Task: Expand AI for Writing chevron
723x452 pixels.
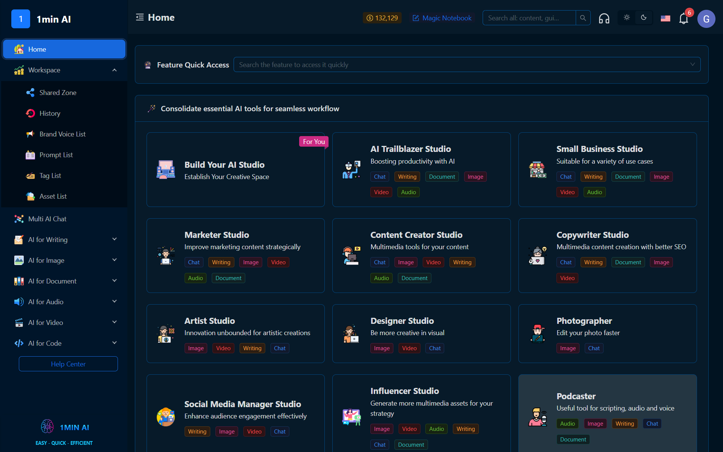Action: tap(115, 239)
